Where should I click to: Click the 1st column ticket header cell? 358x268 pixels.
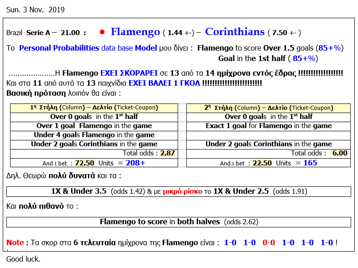94,108
